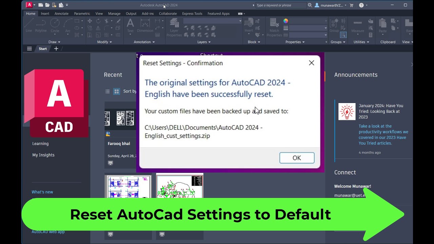Expand the Groups panel dropdown
Image resolution: width=434 pixels, height=244 pixels.
(338, 42)
